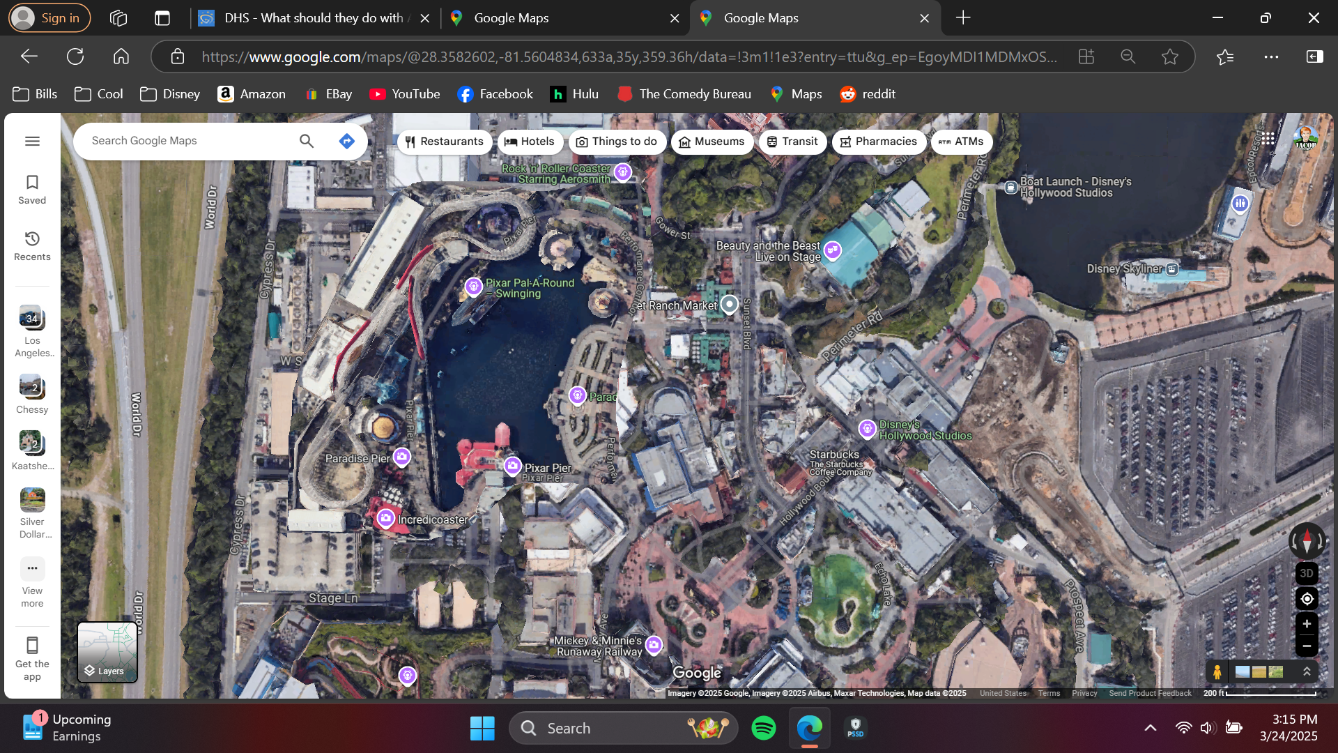The height and width of the screenshot is (753, 1338).
Task: Switch to the first Google Maps tab
Action: (x=564, y=18)
